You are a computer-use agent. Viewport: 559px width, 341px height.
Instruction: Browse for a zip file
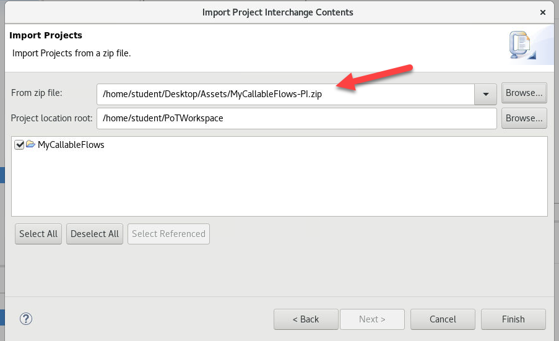pos(524,93)
